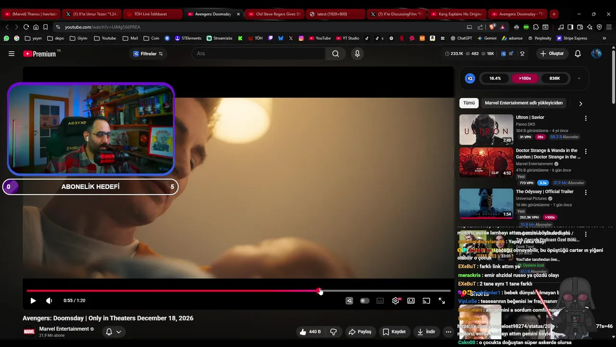Open YouTube hamburger guide menu

[x=12, y=53]
